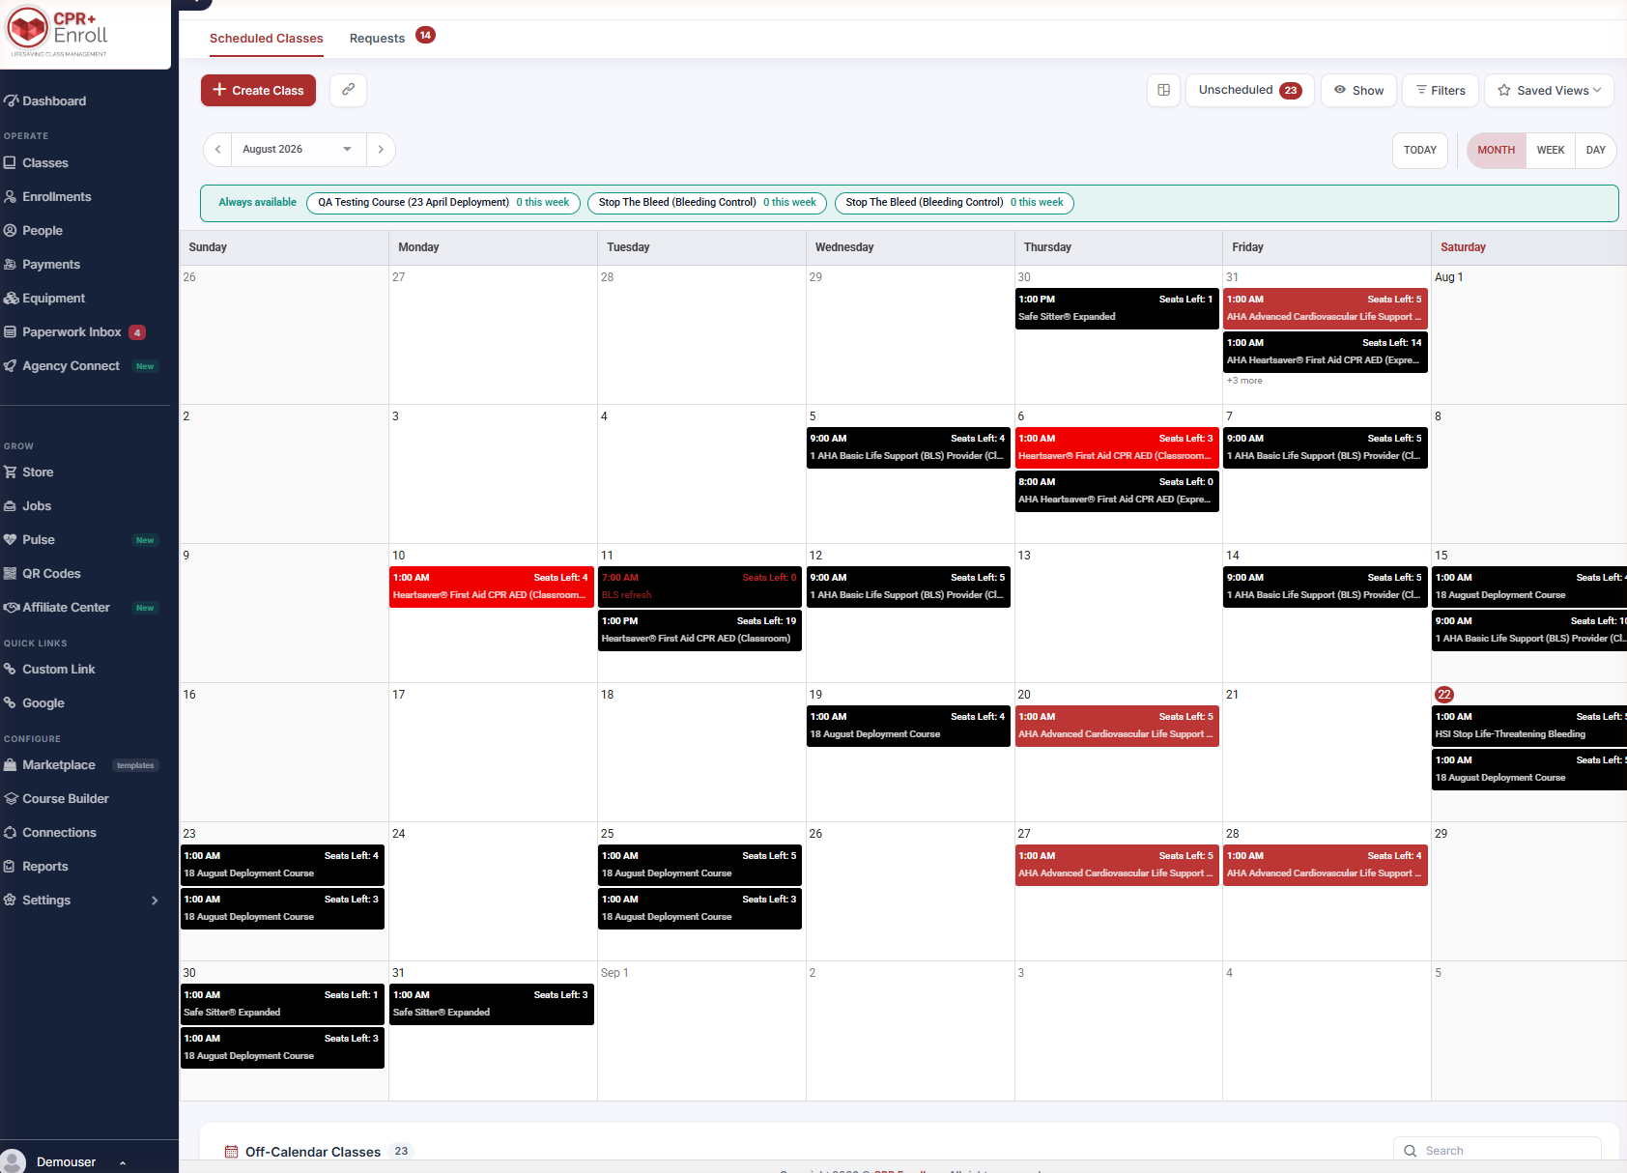Viewport: 1627px width, 1173px height.
Task: Open 8:00 AM Heartsaver class on August 6
Action: click(x=1117, y=491)
